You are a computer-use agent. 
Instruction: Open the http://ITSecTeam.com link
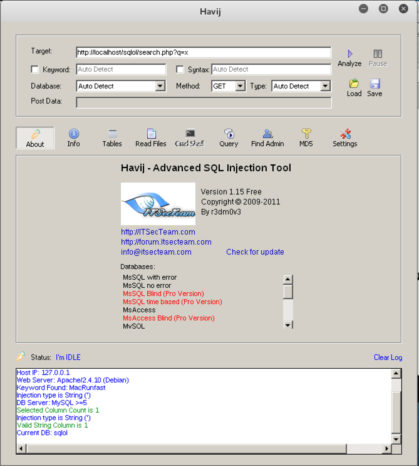coord(158,232)
